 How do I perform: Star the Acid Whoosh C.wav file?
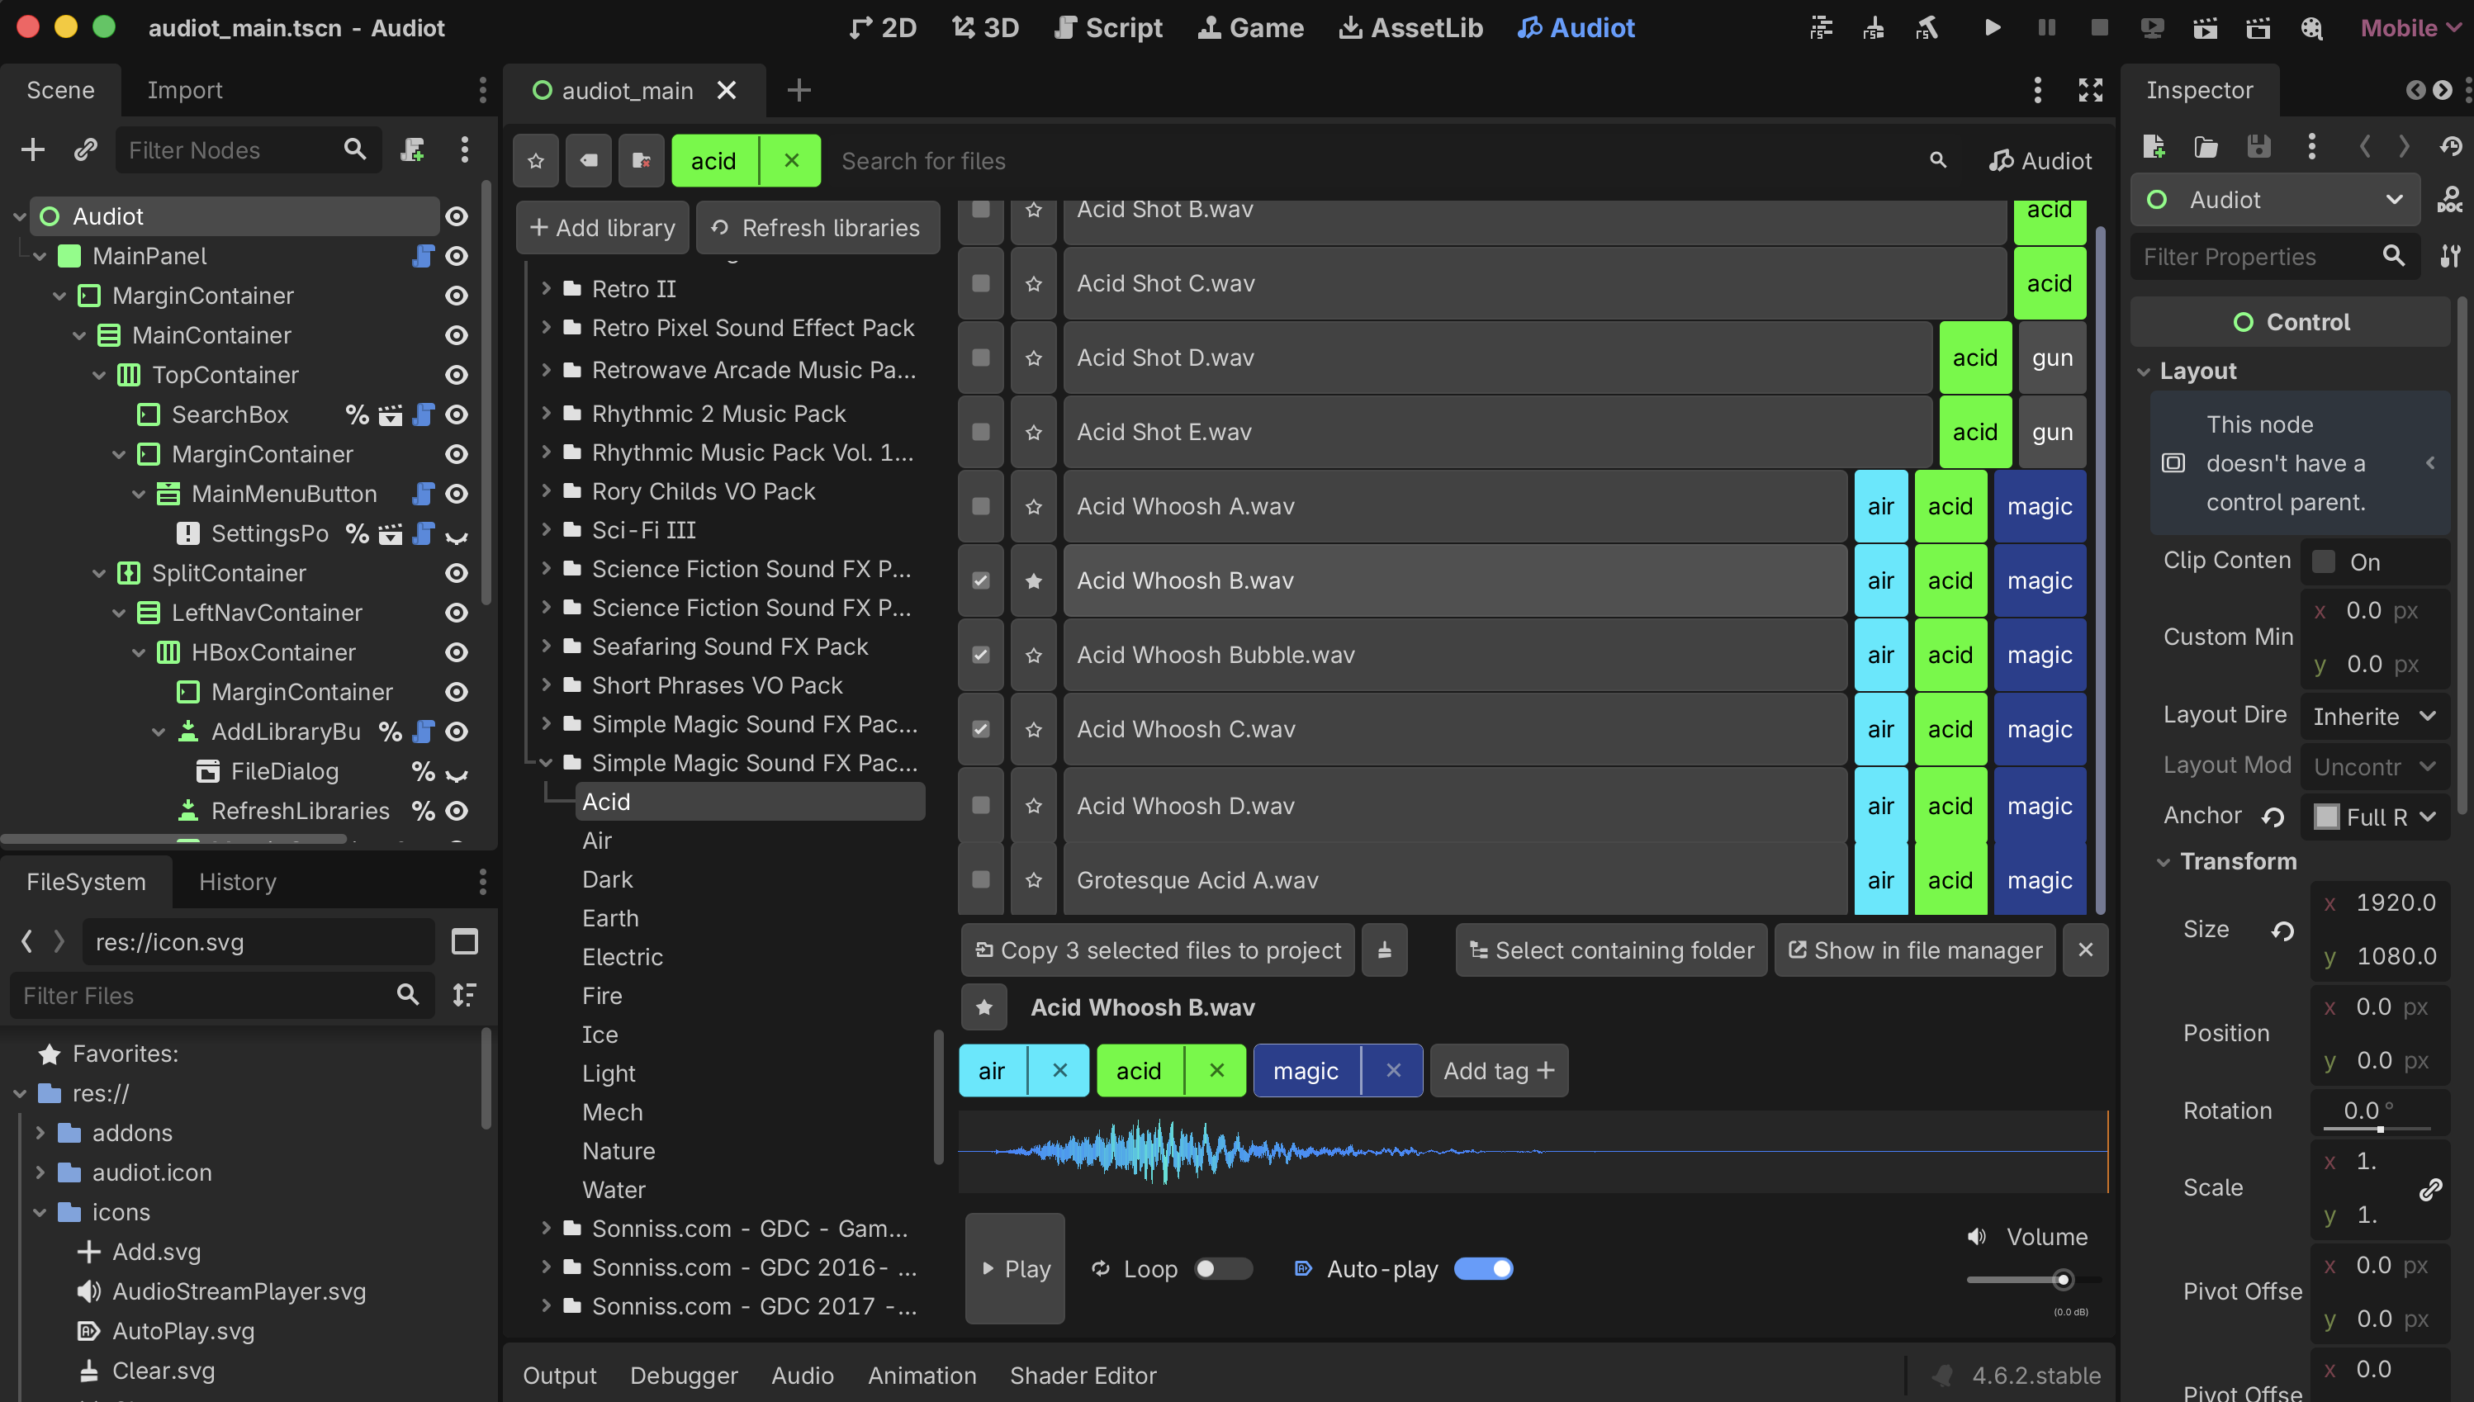[1033, 730]
